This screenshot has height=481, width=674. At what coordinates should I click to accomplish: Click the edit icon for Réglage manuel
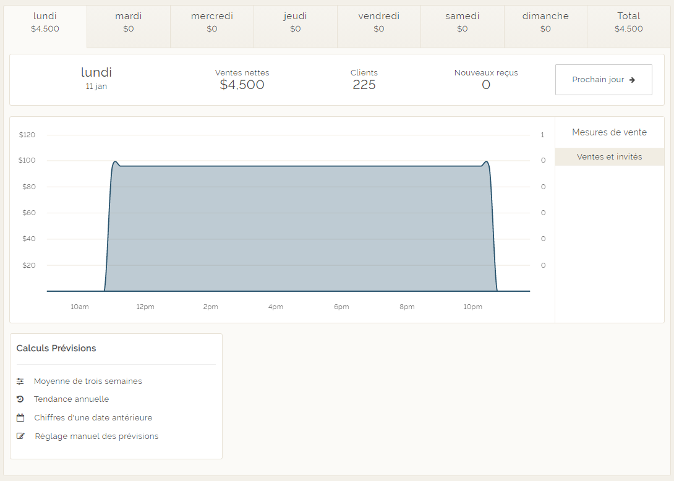(20, 436)
